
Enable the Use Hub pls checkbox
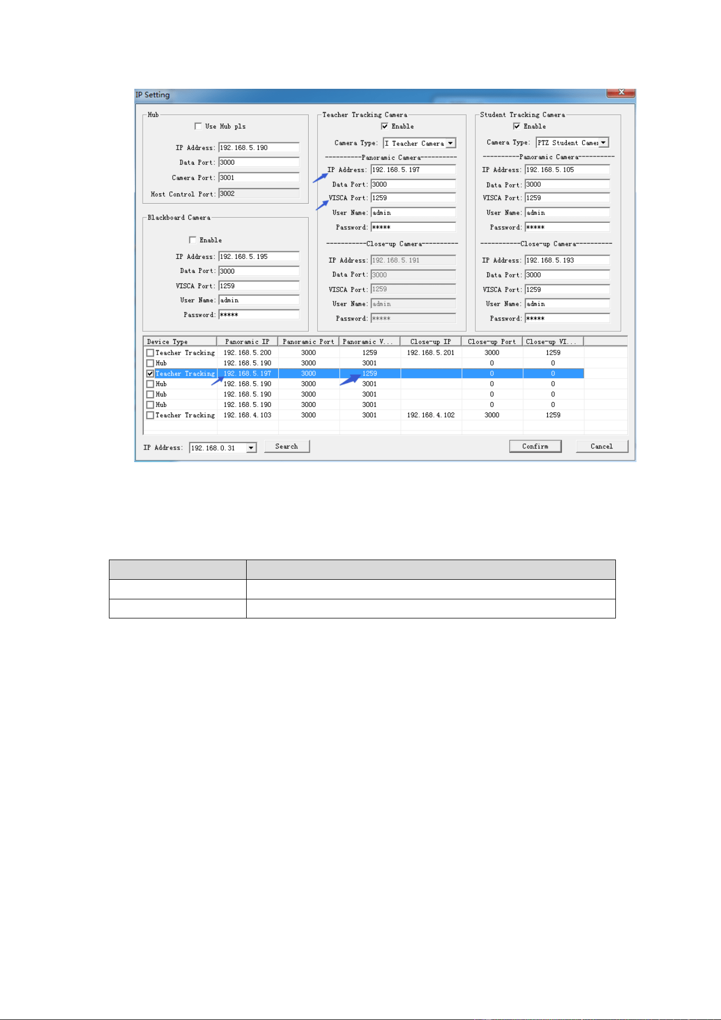pyautogui.click(x=198, y=126)
